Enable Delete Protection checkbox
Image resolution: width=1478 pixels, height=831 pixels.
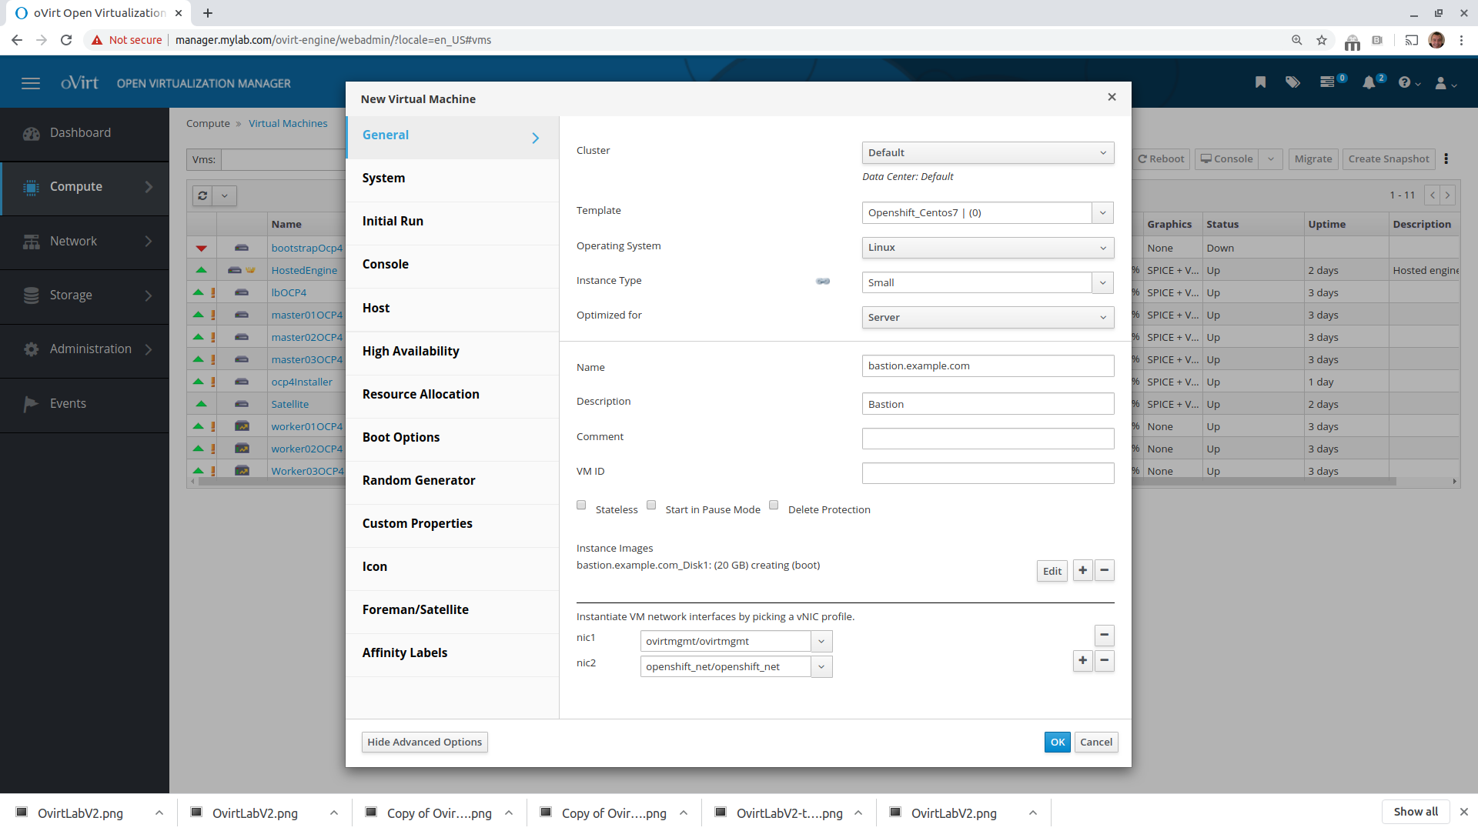point(774,505)
